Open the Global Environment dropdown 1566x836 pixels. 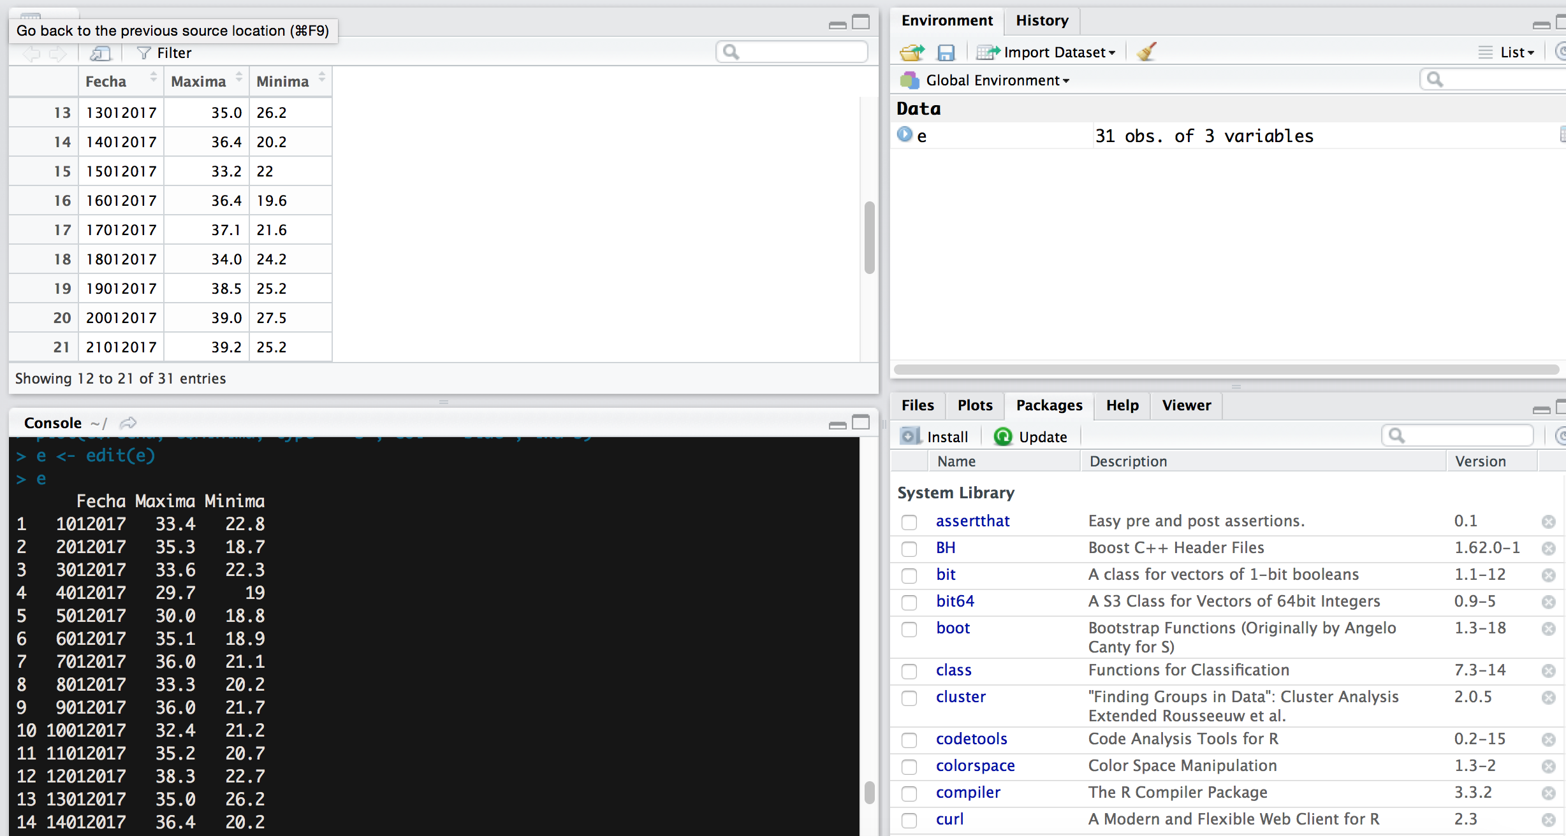pyautogui.click(x=997, y=80)
